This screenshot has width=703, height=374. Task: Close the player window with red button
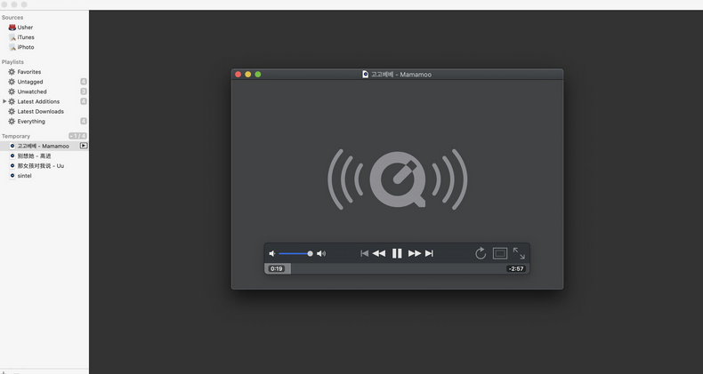click(238, 75)
